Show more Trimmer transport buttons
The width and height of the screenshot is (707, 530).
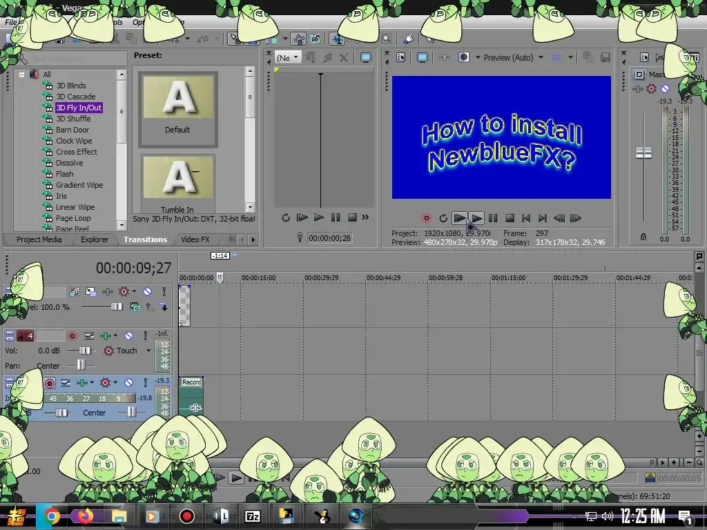tap(365, 217)
